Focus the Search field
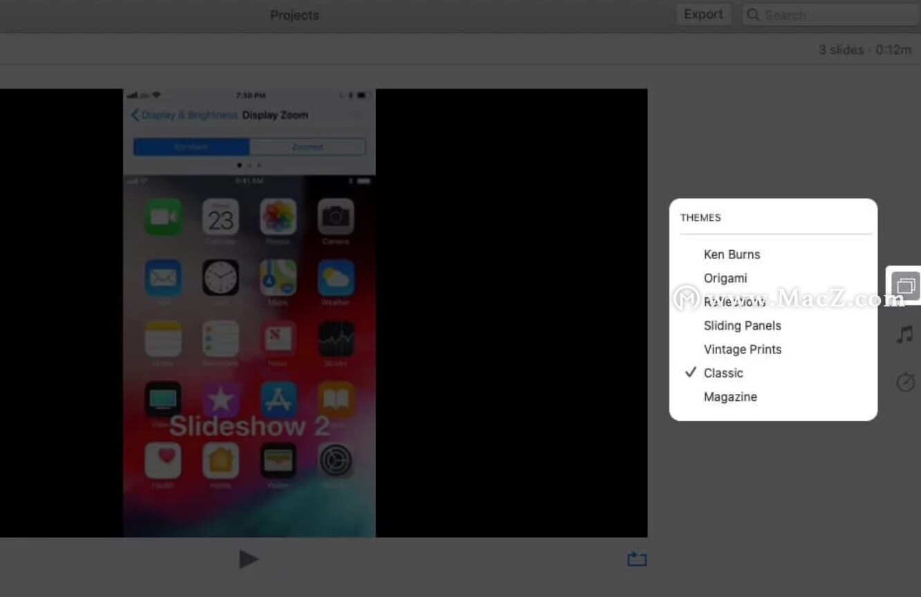921x597 pixels. tap(830, 15)
